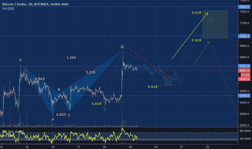
Task: Click date 20 on the time axis
Action: point(156,147)
